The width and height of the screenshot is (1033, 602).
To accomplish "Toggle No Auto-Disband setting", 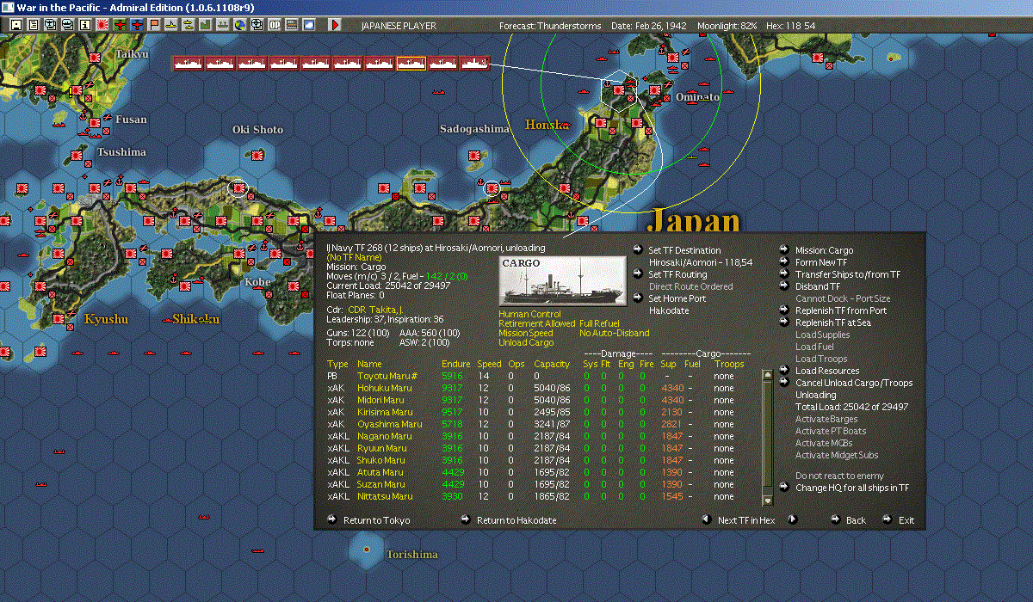I will 615,333.
